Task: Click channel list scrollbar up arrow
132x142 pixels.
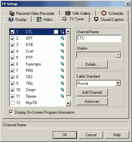Action: pos(68,31)
